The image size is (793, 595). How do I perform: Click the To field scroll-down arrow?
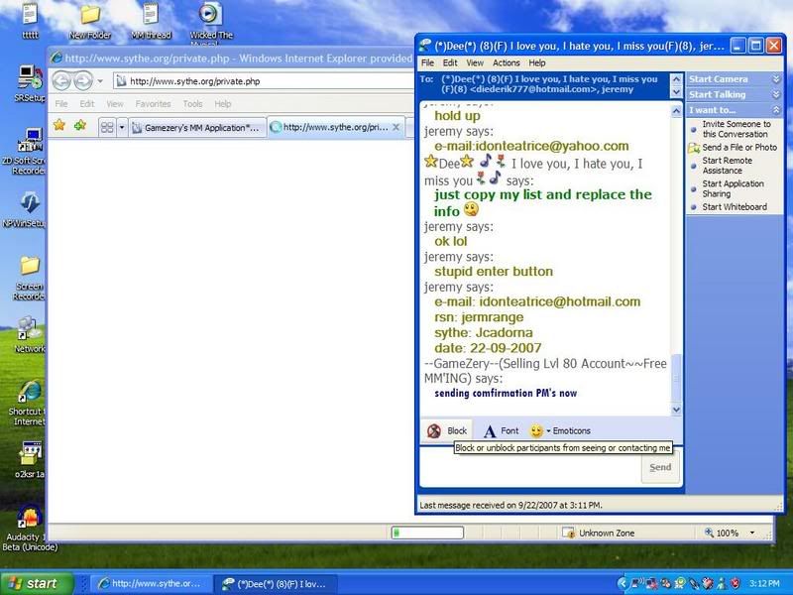[x=676, y=92]
